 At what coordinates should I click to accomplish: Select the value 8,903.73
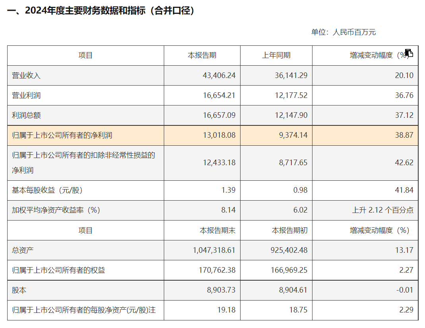221,290
